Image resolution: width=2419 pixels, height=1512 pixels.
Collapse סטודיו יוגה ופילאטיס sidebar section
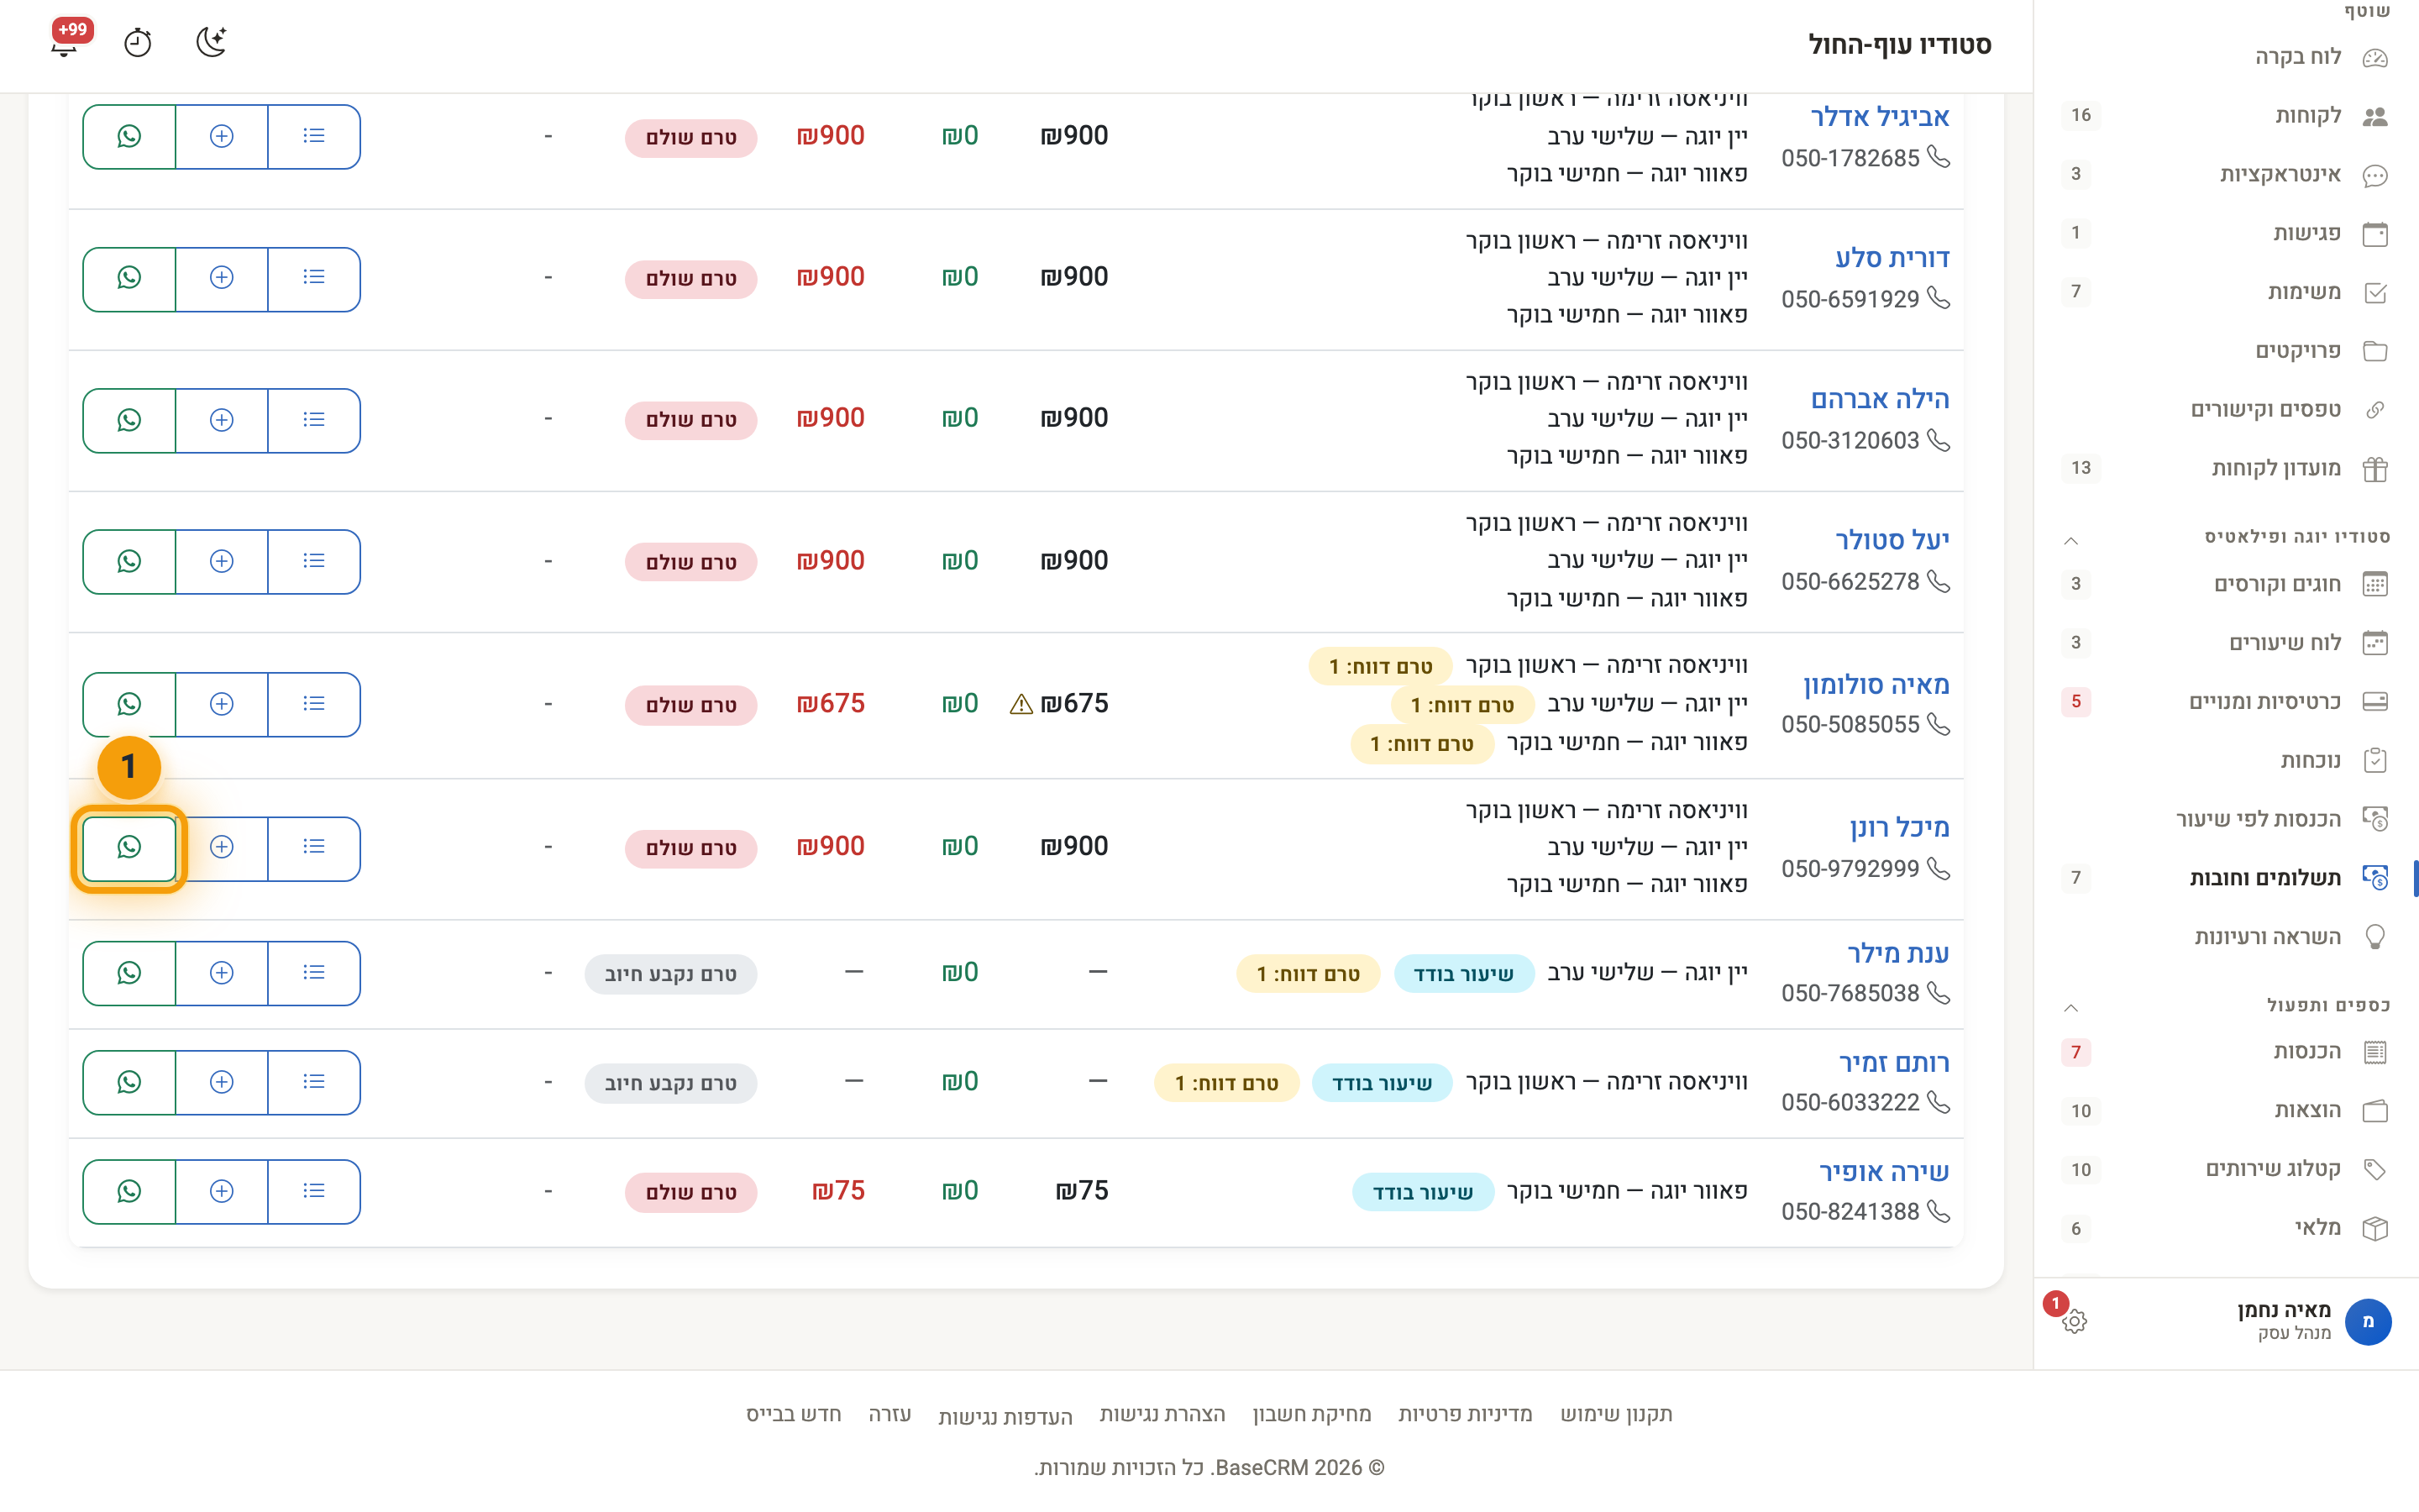tap(2071, 541)
